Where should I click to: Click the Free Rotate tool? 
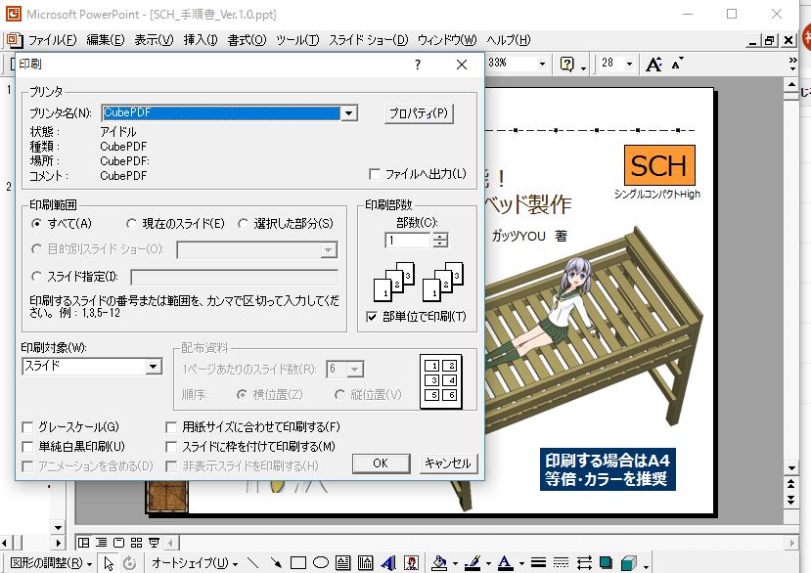pyautogui.click(x=130, y=563)
